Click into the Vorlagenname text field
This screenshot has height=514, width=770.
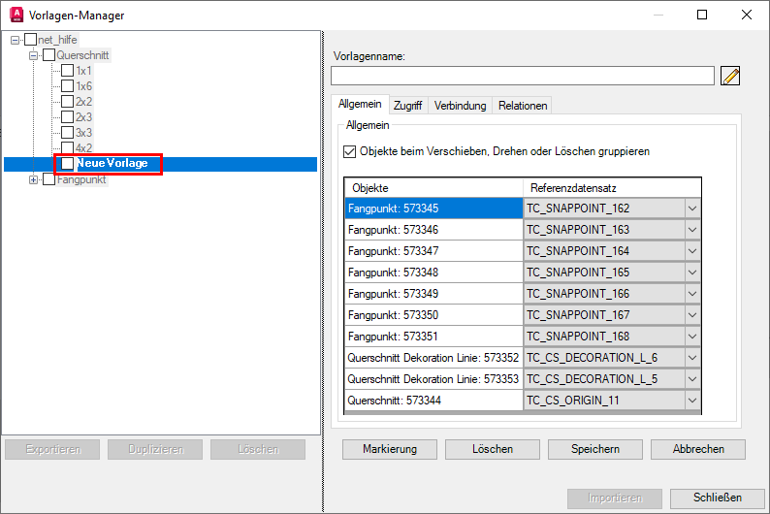click(x=522, y=76)
